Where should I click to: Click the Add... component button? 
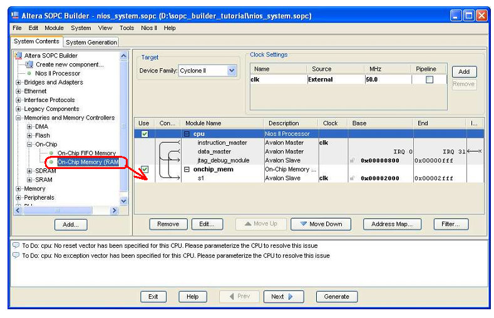(x=71, y=225)
